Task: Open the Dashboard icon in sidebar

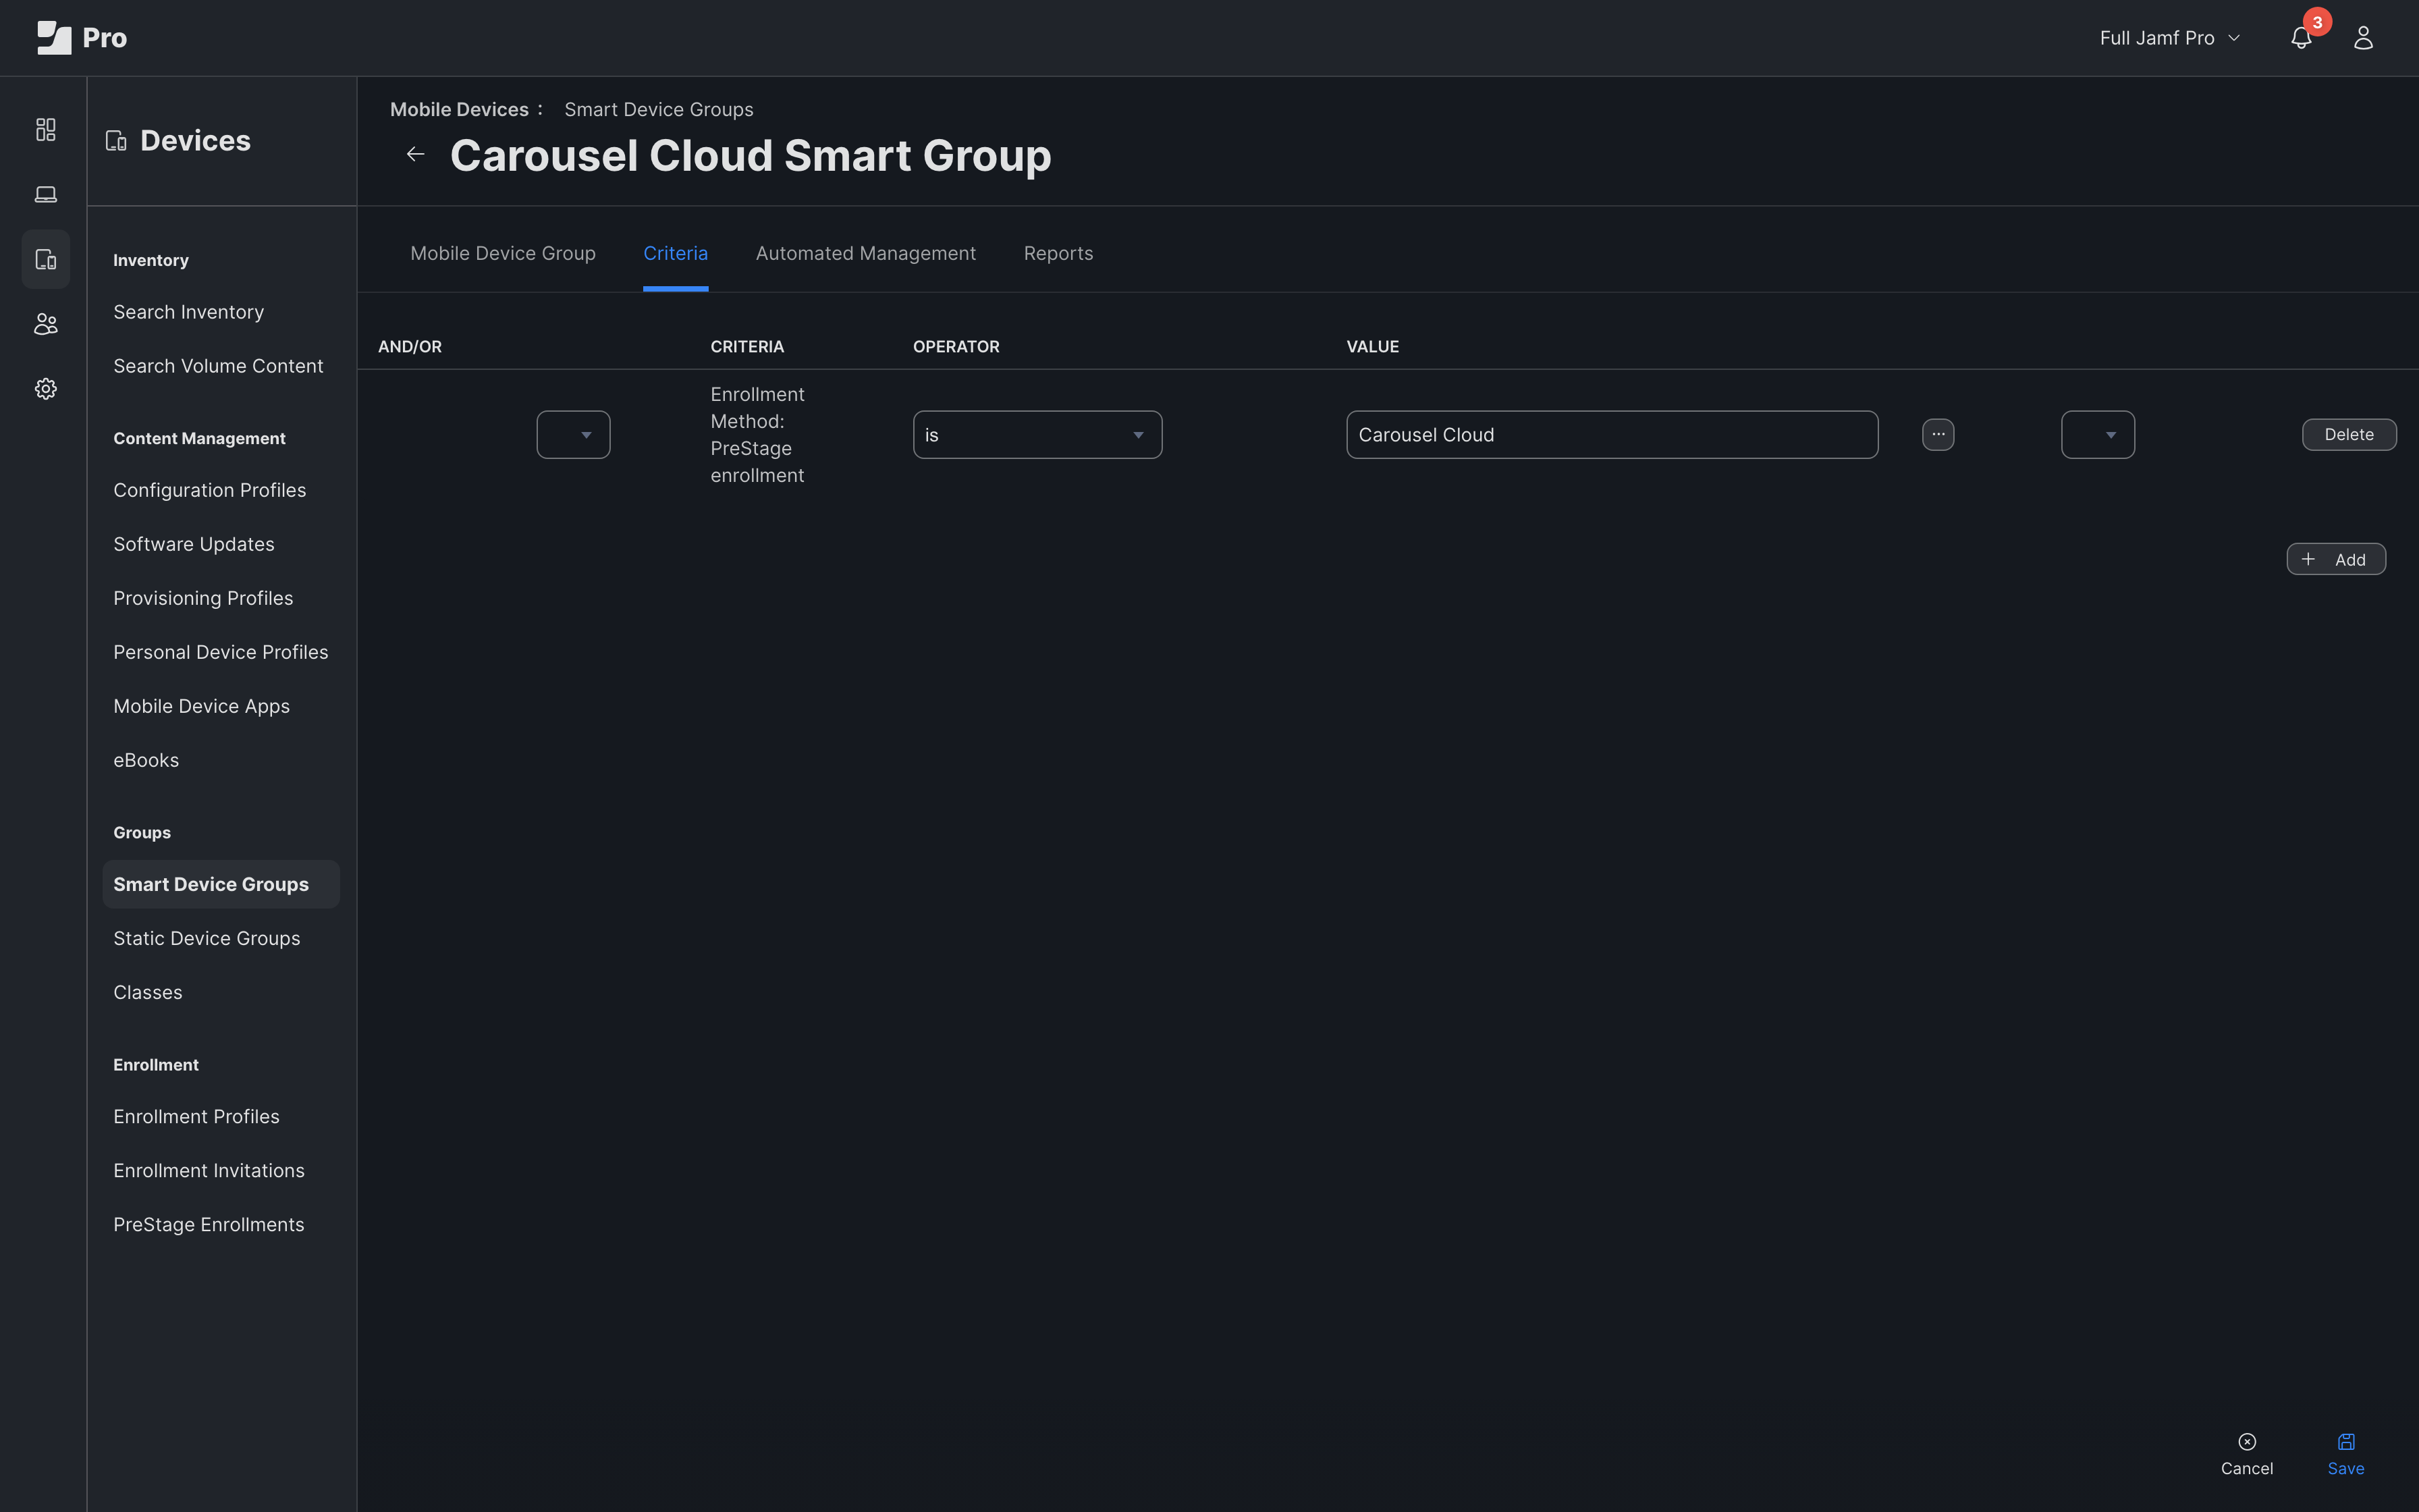Action: 46,130
